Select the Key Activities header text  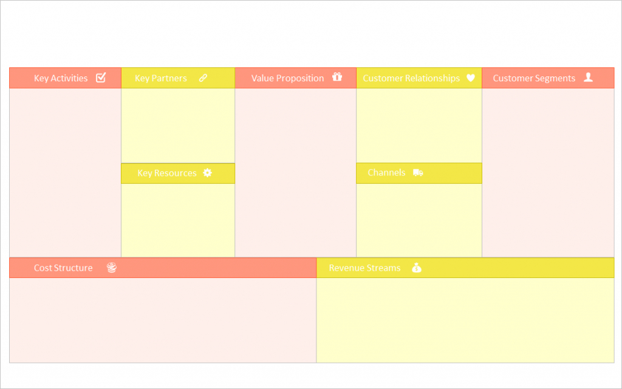[61, 78]
